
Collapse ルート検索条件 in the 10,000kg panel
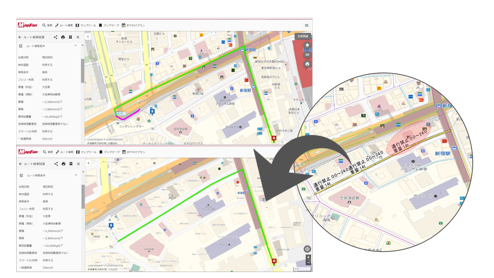click(x=76, y=175)
